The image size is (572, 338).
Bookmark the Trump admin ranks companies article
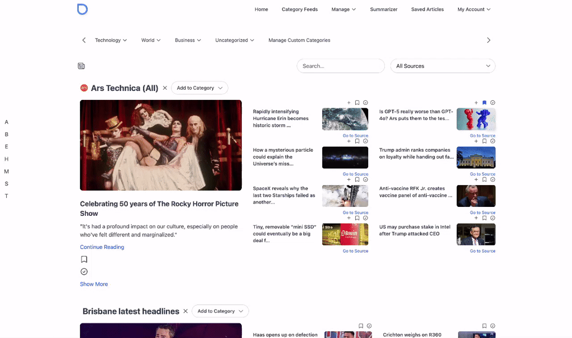tap(484, 141)
